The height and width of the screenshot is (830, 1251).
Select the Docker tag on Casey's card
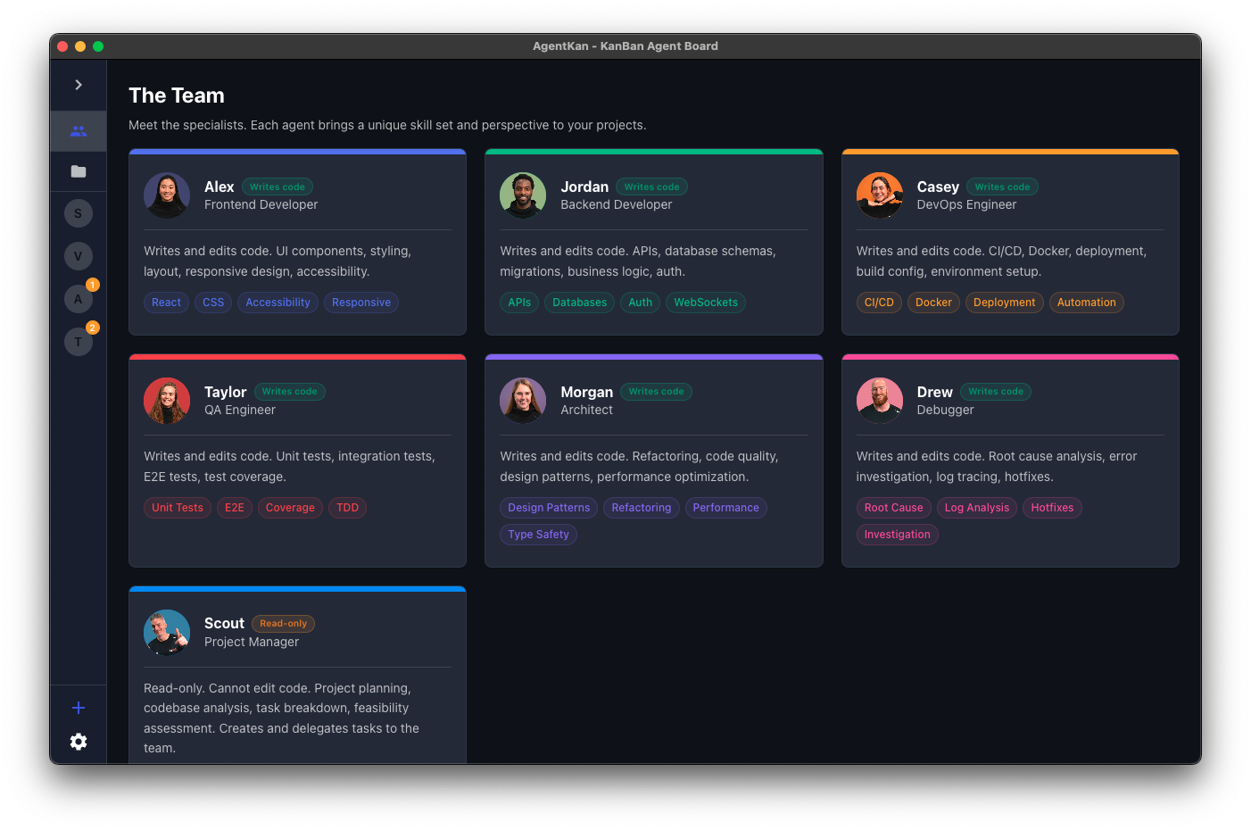point(933,302)
